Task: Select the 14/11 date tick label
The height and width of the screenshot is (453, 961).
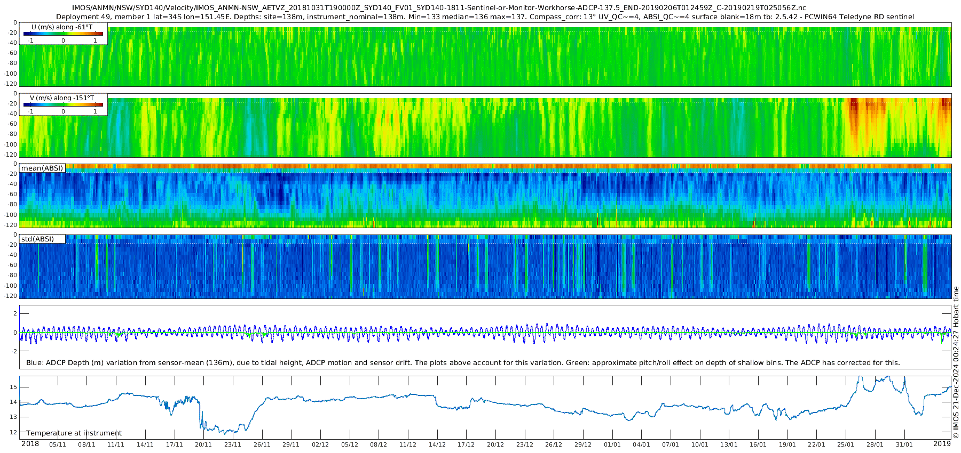Action: (x=145, y=444)
